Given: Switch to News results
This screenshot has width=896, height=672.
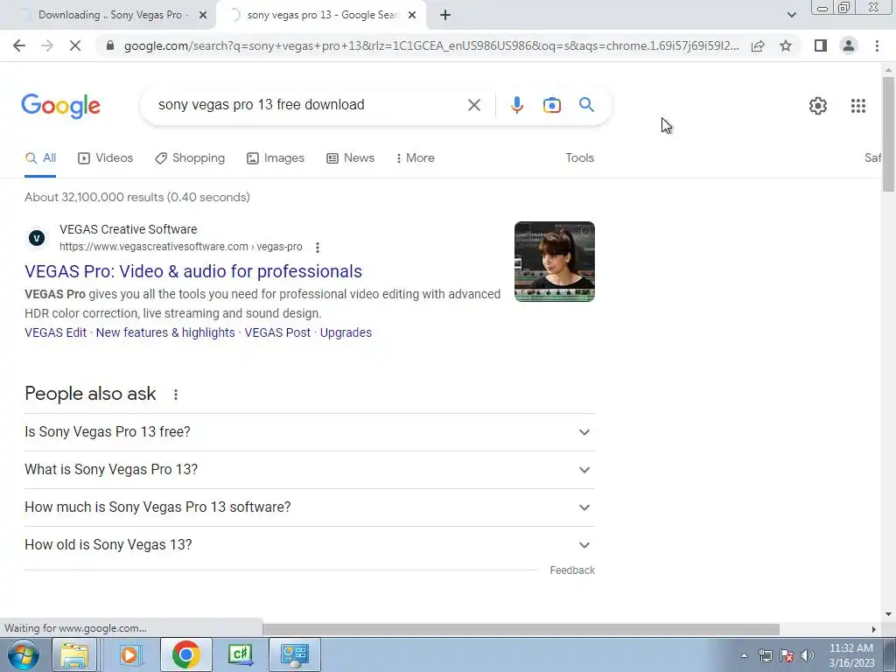Looking at the screenshot, I should click(x=350, y=158).
